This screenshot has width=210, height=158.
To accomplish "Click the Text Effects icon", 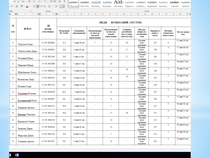I will click(17, 6).
